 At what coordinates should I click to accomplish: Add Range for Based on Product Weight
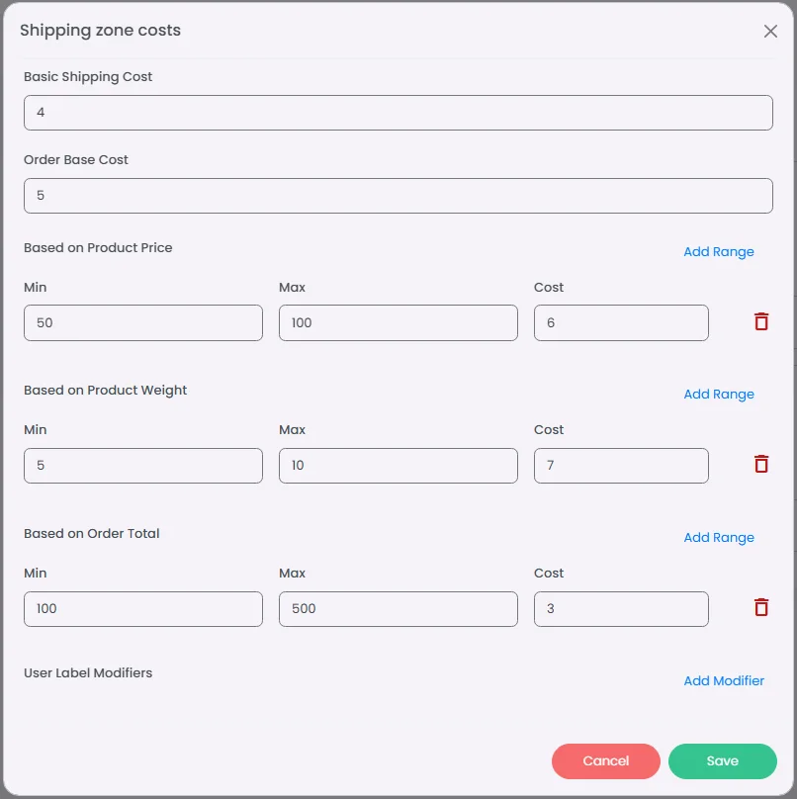[x=718, y=394]
